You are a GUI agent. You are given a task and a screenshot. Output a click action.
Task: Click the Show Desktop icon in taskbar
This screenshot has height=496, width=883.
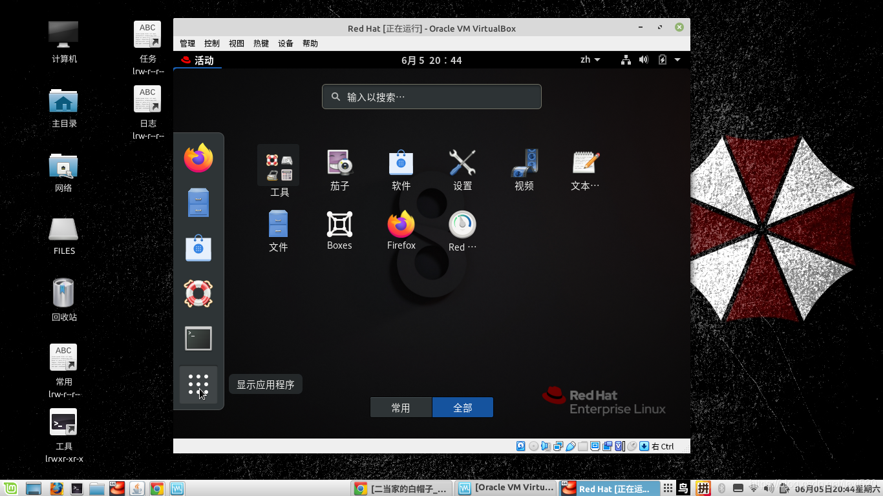[33, 488]
